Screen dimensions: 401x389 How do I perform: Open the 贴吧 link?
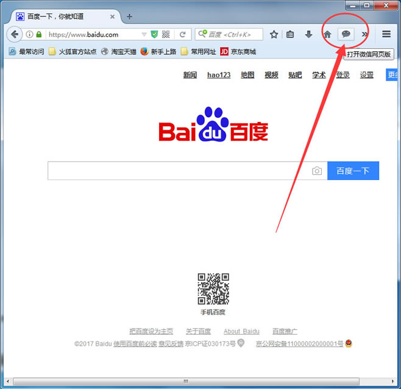tap(295, 75)
